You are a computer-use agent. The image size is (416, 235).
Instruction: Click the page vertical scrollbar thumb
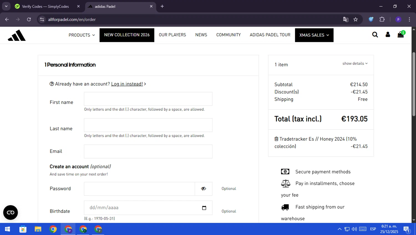coord(414,84)
